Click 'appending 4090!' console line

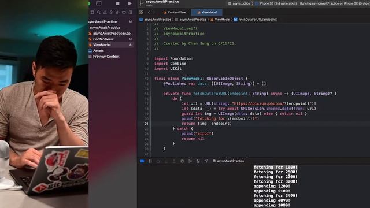272,200
